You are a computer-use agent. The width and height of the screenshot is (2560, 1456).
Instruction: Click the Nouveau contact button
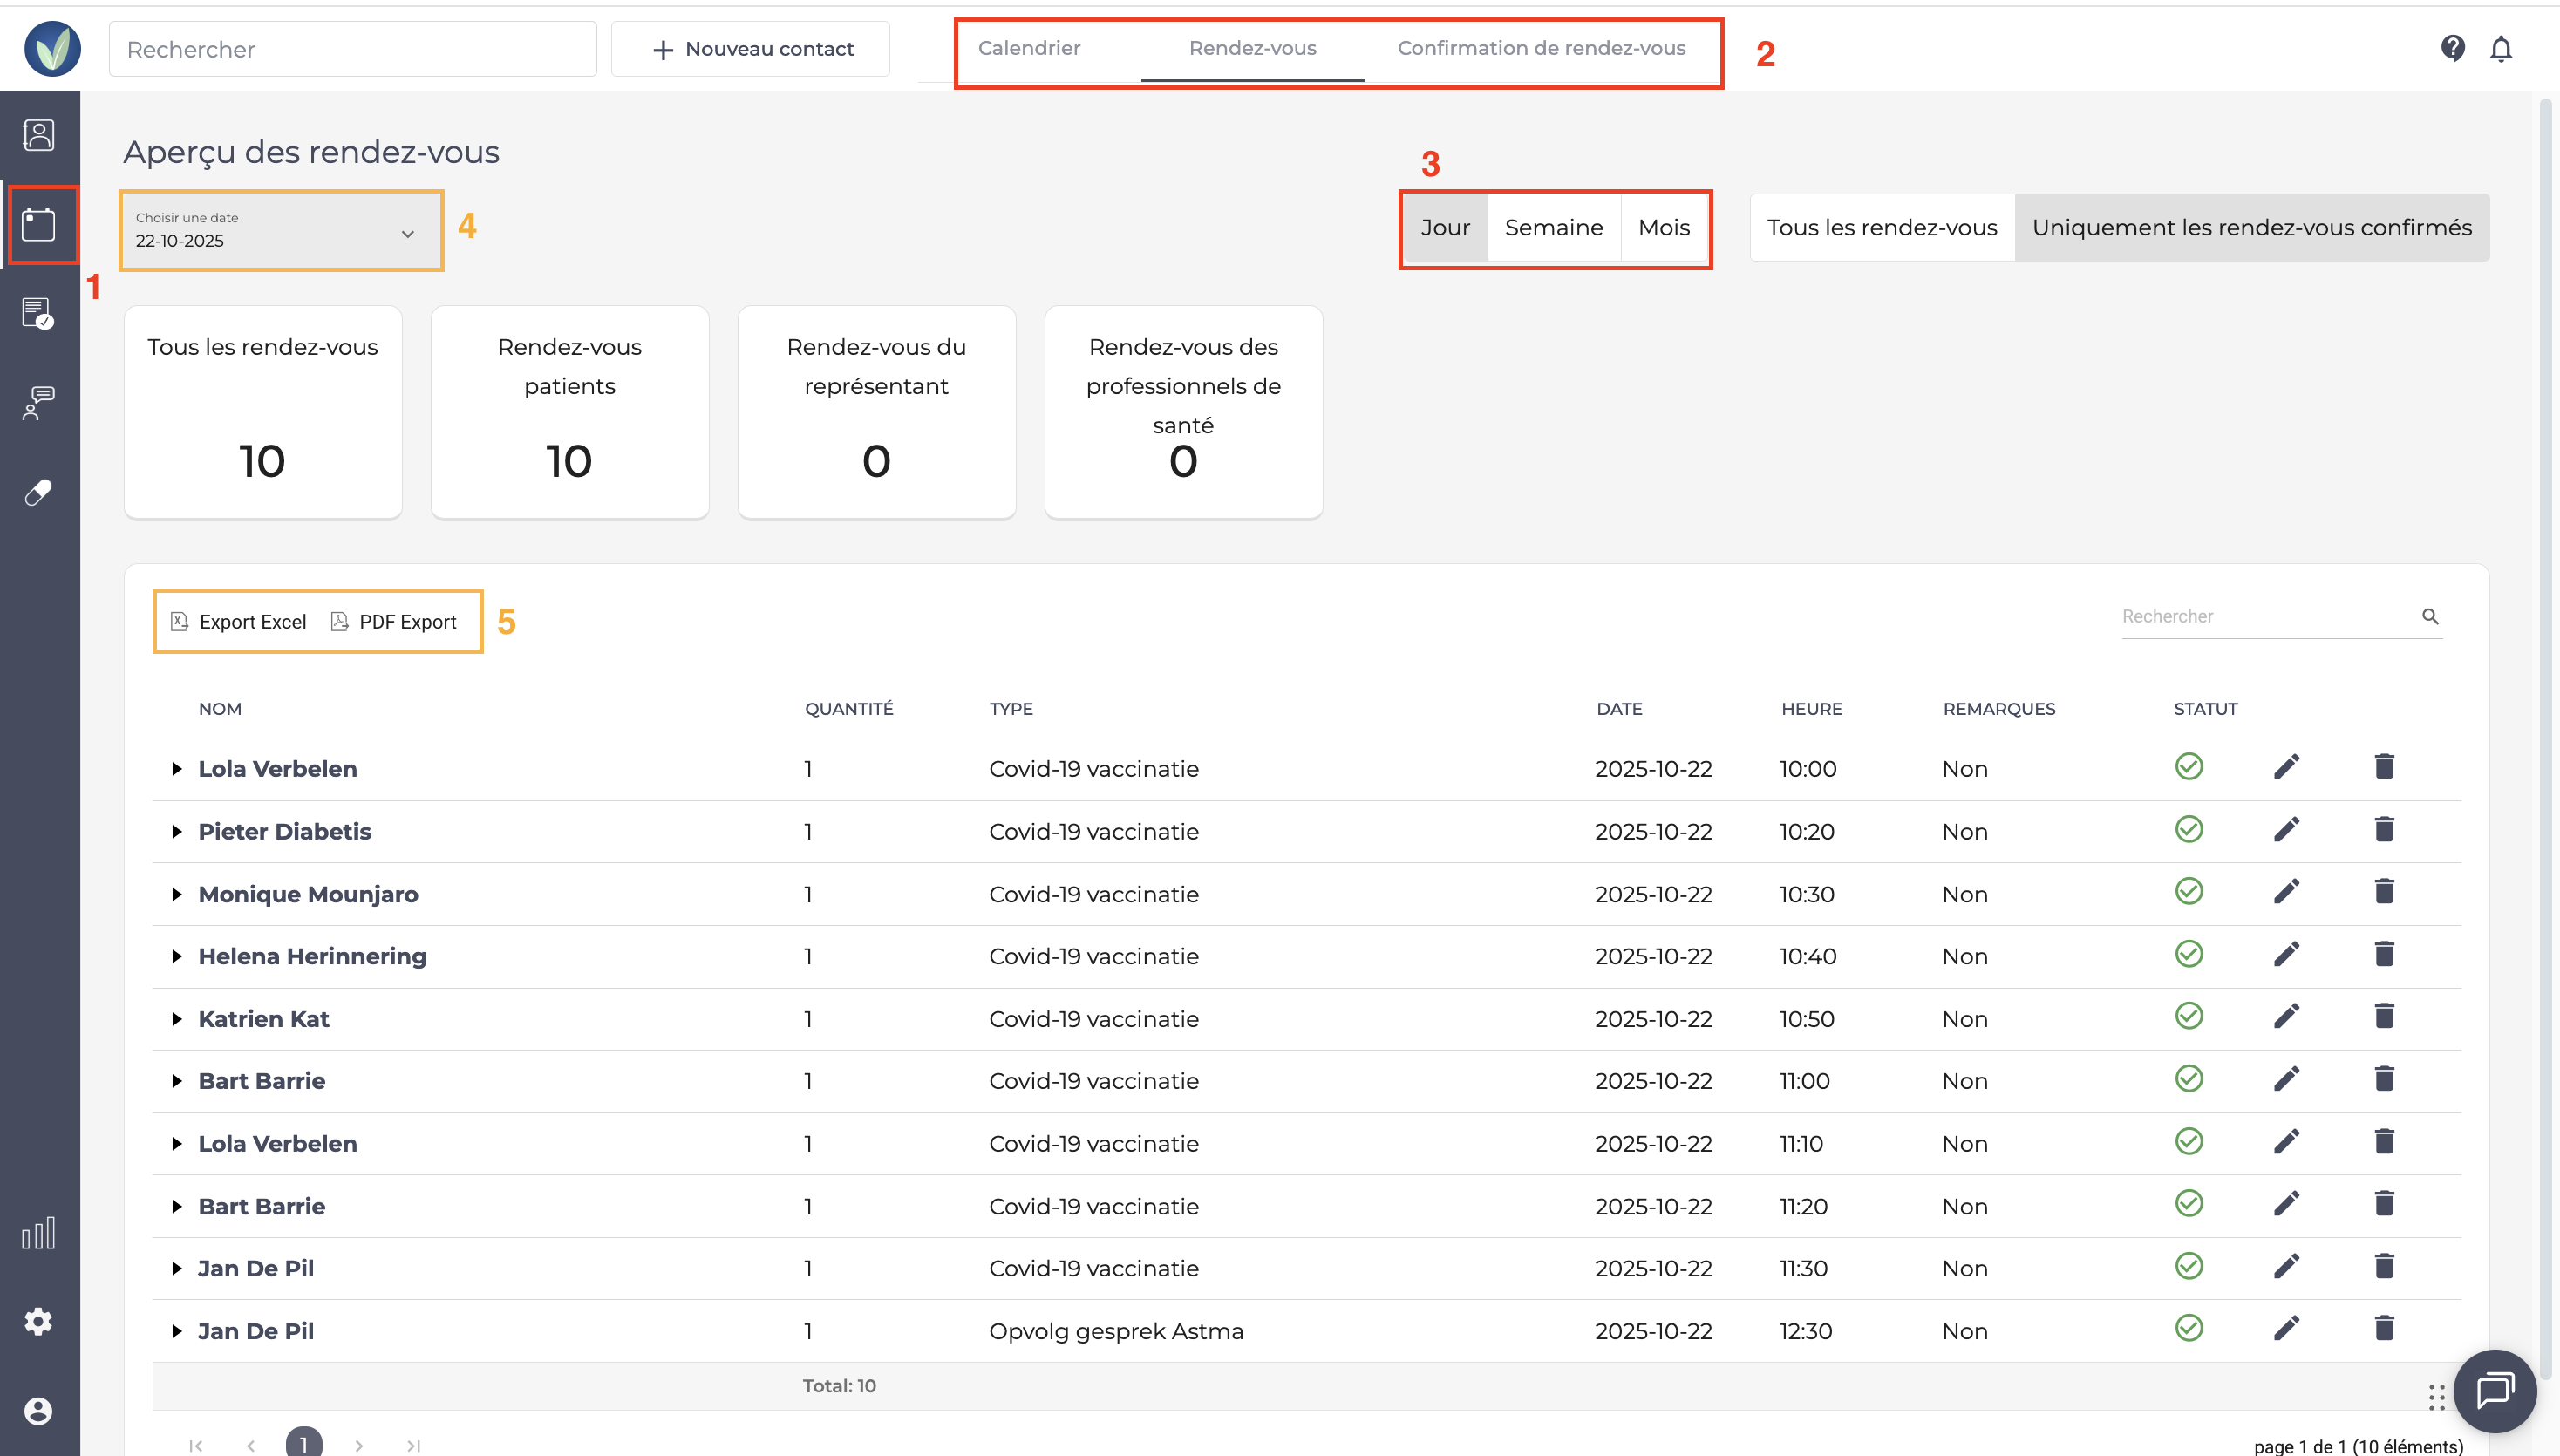[751, 49]
